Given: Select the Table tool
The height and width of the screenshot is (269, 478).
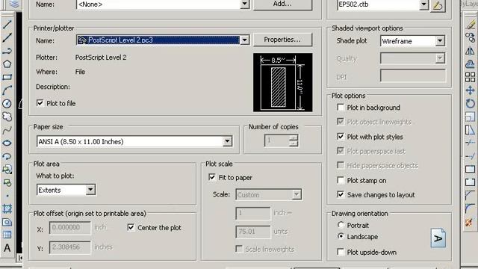Looking at the screenshot, I should click(7, 235).
